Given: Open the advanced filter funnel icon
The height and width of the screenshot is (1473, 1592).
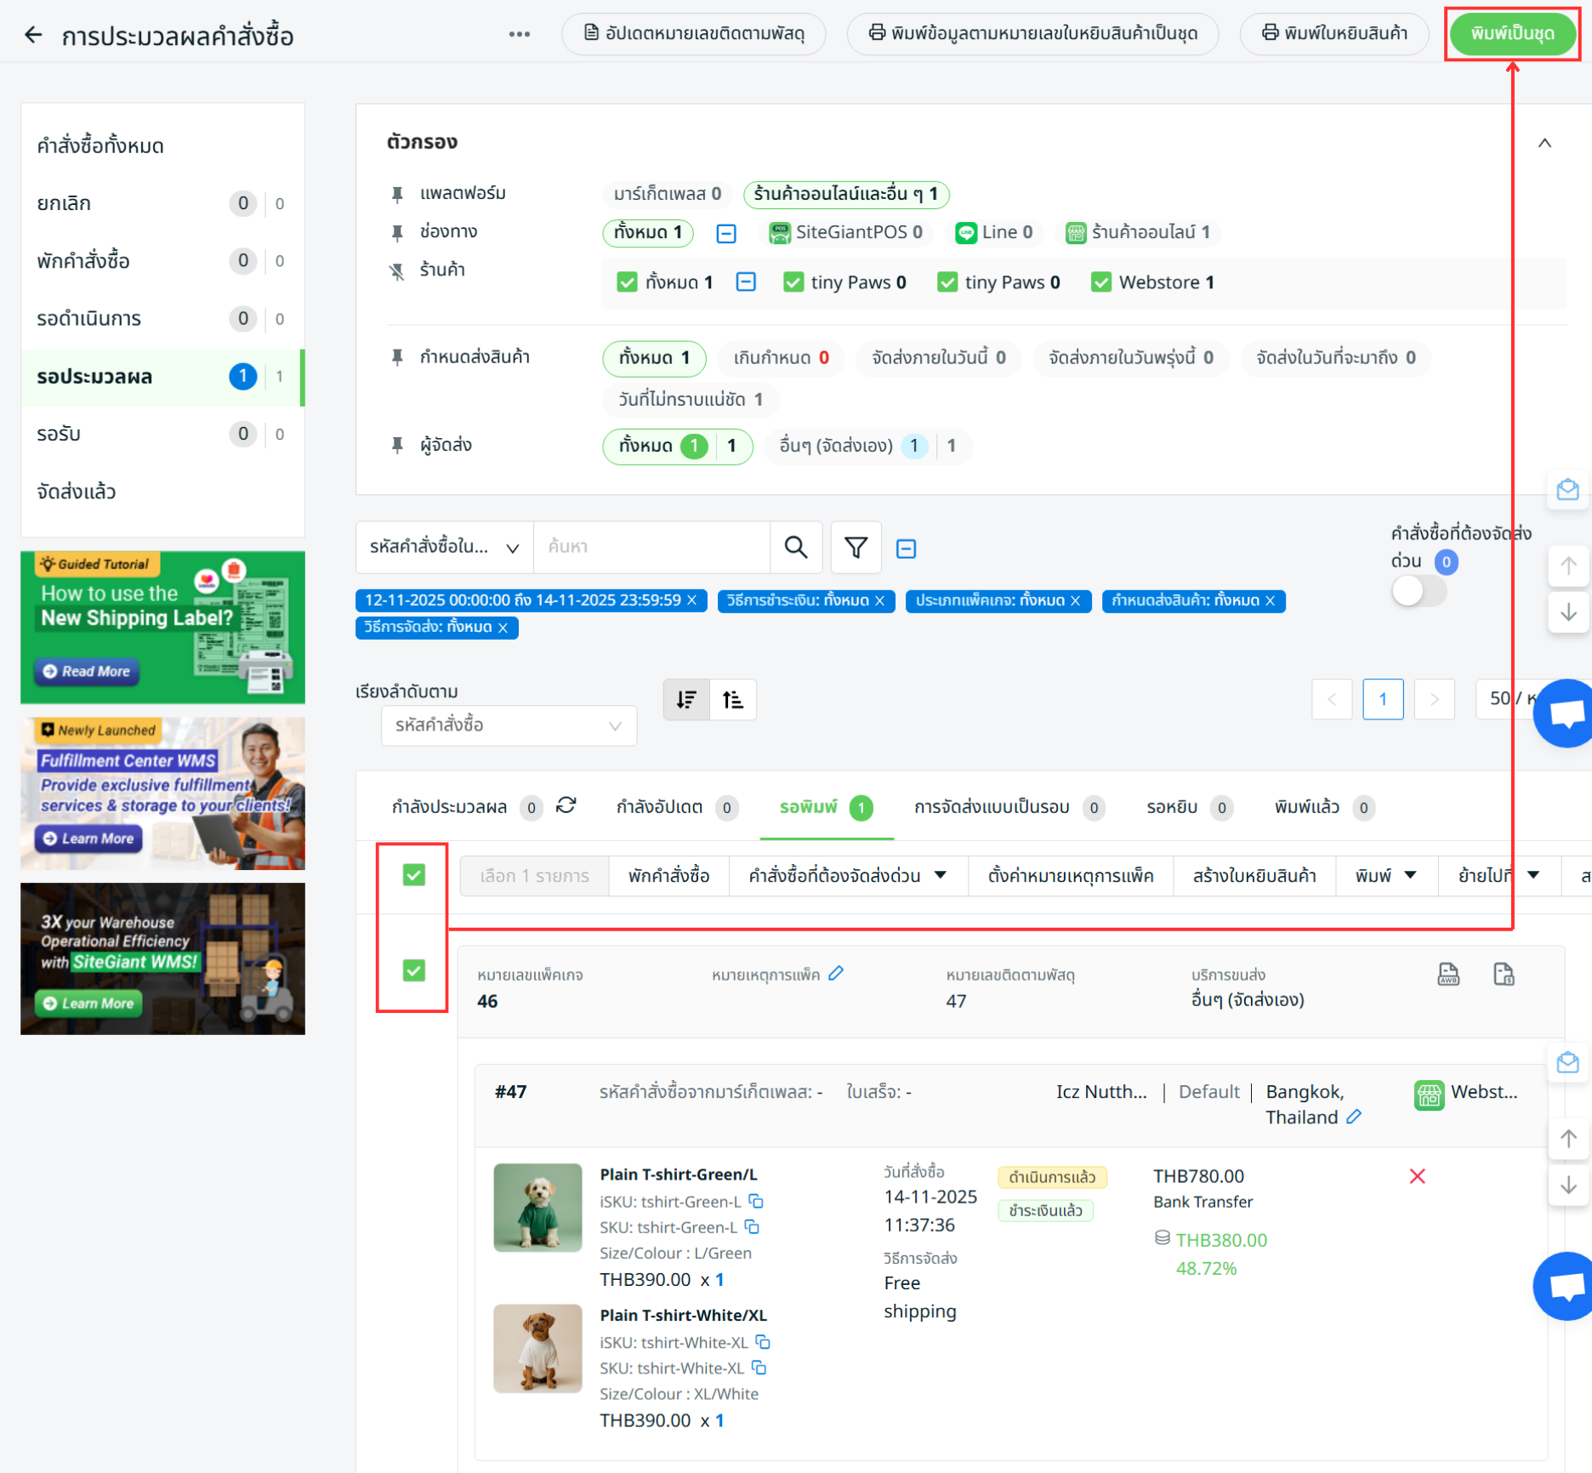Looking at the screenshot, I should (x=856, y=547).
